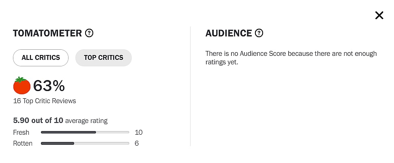The image size is (394, 163).
Task: Switch to All Critics view
Action: pyautogui.click(x=41, y=57)
